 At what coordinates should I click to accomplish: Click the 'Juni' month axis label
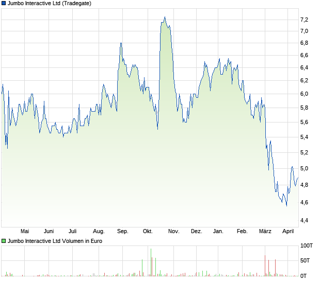pyautogui.click(x=49, y=232)
